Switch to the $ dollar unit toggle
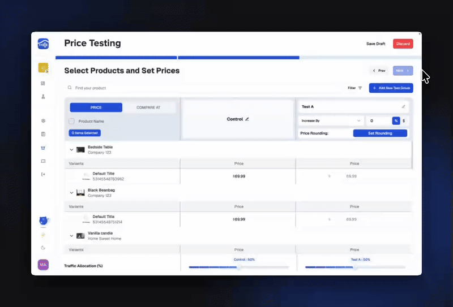453x307 pixels. [x=404, y=120]
